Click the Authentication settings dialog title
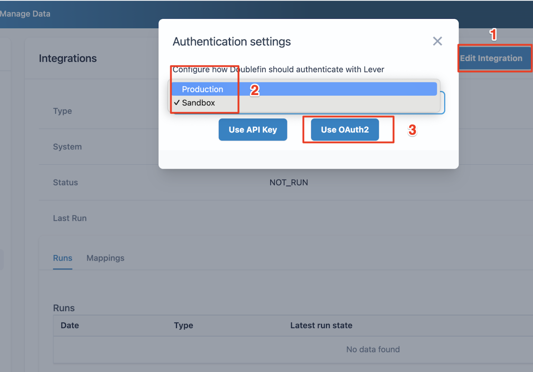The image size is (533, 372). pos(232,41)
